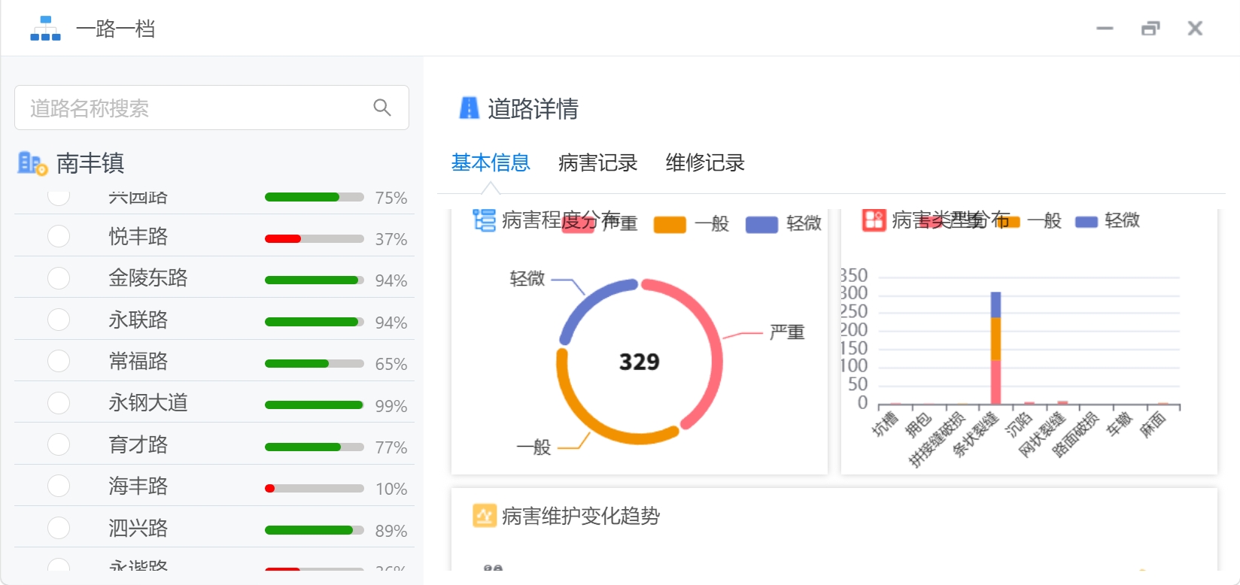Click the 94% value for 金陵东路

tap(391, 280)
